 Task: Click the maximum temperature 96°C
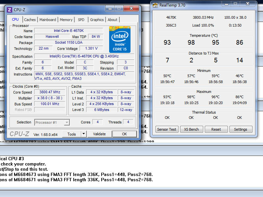click(216, 97)
